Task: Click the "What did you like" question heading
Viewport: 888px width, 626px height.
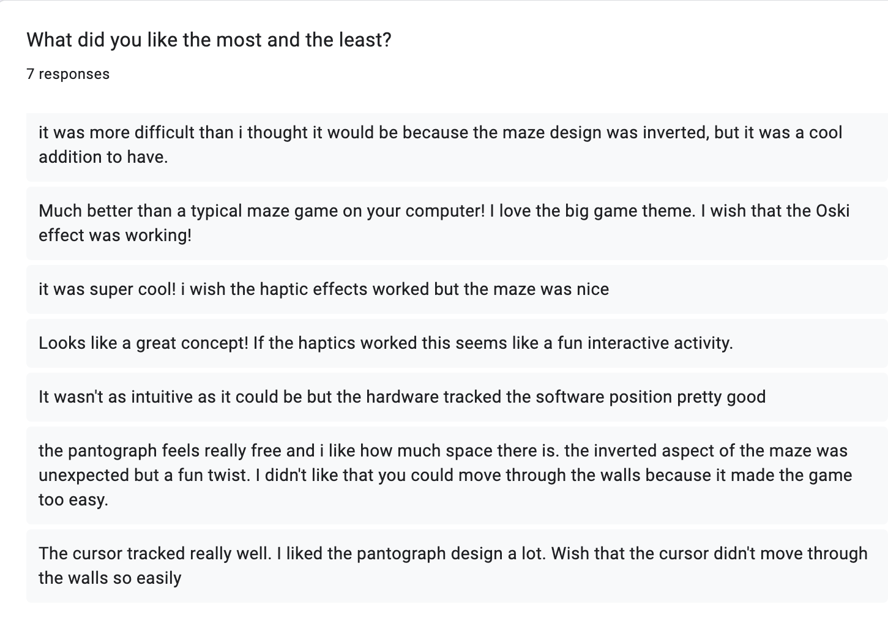Action: pyautogui.click(x=209, y=40)
